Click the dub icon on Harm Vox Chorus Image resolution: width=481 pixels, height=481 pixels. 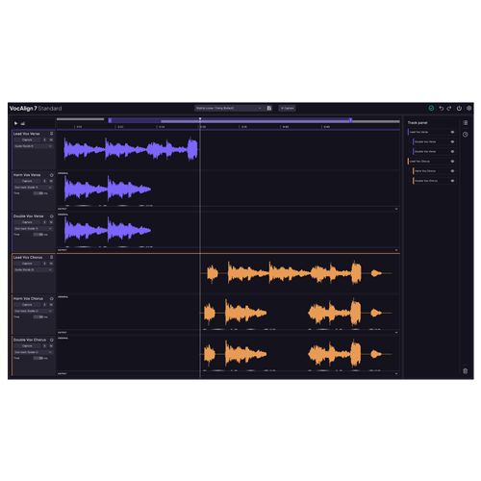click(x=51, y=298)
